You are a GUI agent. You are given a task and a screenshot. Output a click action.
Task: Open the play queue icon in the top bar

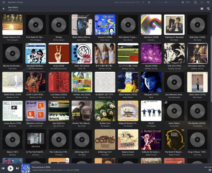pyautogui.click(x=208, y=2)
